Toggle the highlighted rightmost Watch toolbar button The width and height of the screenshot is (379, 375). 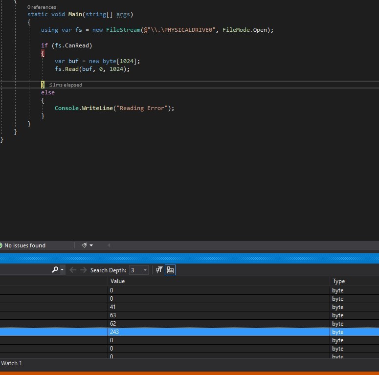tap(170, 270)
